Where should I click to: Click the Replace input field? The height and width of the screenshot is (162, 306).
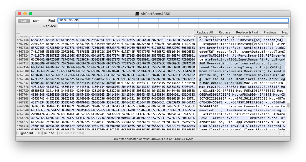tap(173, 26)
